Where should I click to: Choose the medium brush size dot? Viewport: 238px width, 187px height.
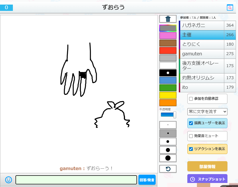pos(168,142)
